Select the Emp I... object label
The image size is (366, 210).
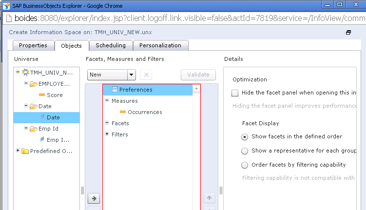point(58,140)
